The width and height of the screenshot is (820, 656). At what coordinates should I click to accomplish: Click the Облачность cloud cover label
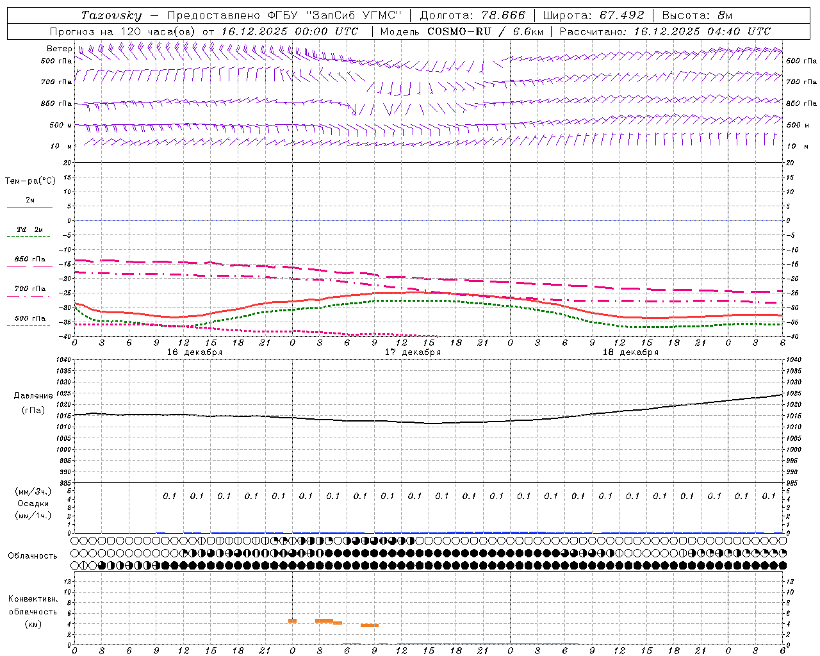point(33,556)
